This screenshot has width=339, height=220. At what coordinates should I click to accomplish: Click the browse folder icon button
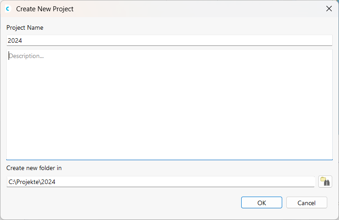coord(325,182)
